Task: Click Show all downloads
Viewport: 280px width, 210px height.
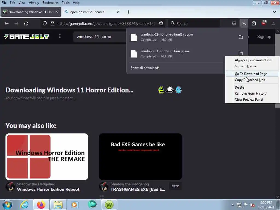Action: (145, 68)
